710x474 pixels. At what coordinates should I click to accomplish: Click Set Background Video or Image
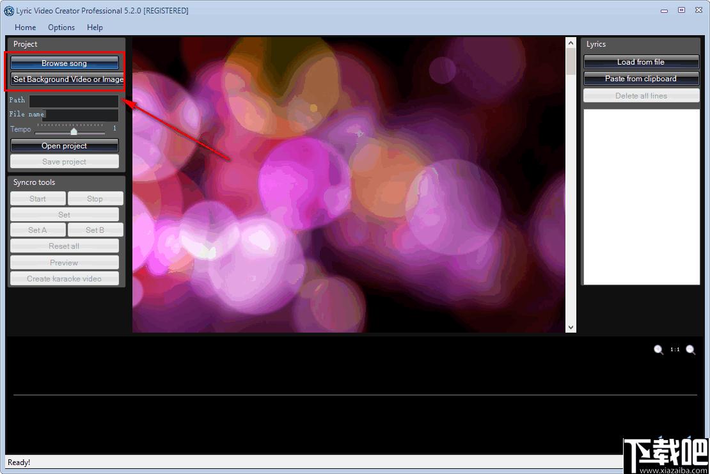[67, 79]
